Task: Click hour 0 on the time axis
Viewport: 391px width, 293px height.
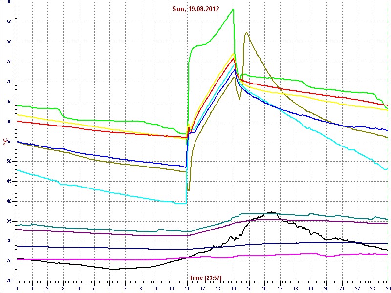Action: pyautogui.click(x=17, y=288)
